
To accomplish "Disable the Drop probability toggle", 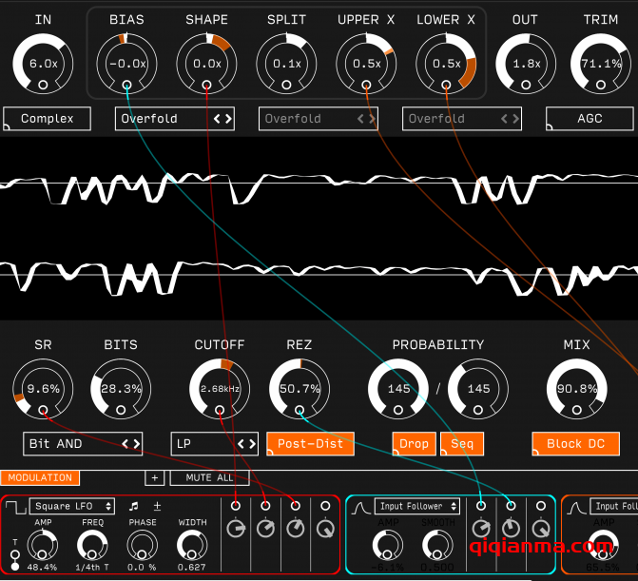I will [414, 443].
